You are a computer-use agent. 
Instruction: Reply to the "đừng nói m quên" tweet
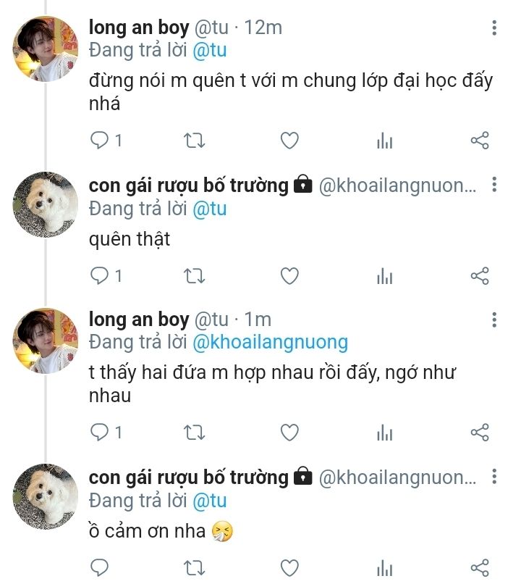(x=99, y=141)
